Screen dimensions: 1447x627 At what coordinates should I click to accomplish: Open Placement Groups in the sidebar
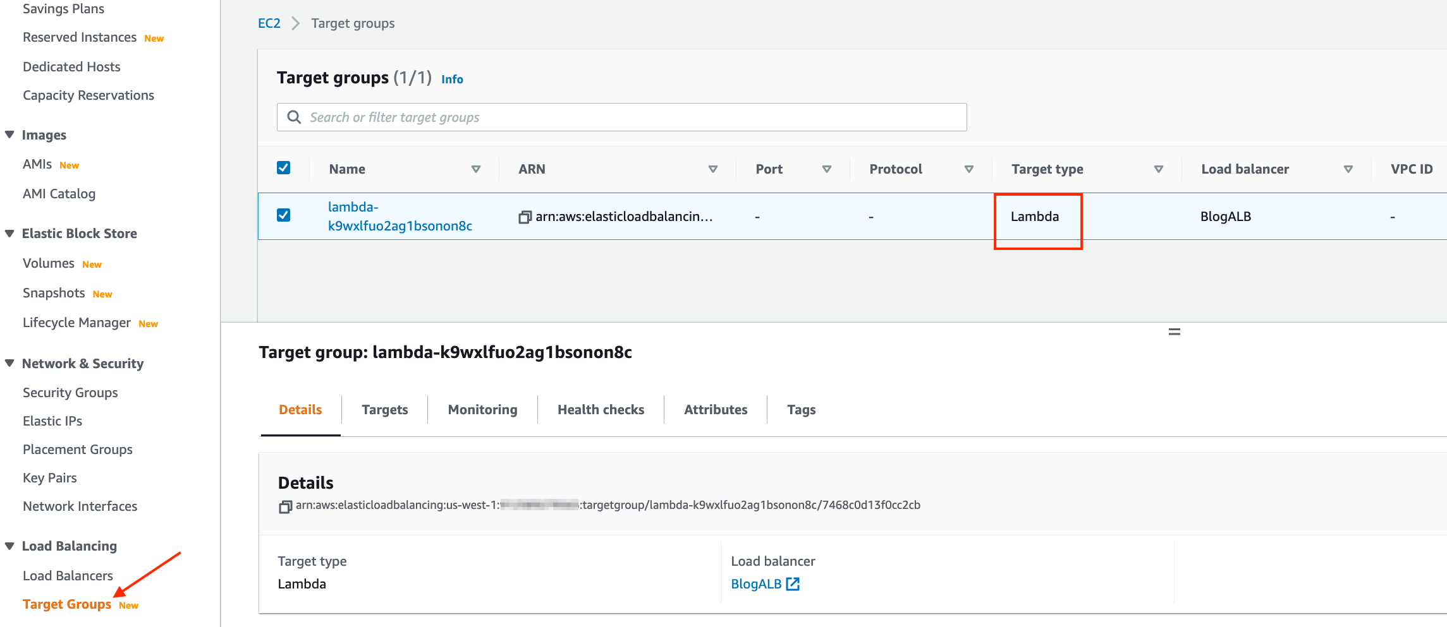pos(78,450)
